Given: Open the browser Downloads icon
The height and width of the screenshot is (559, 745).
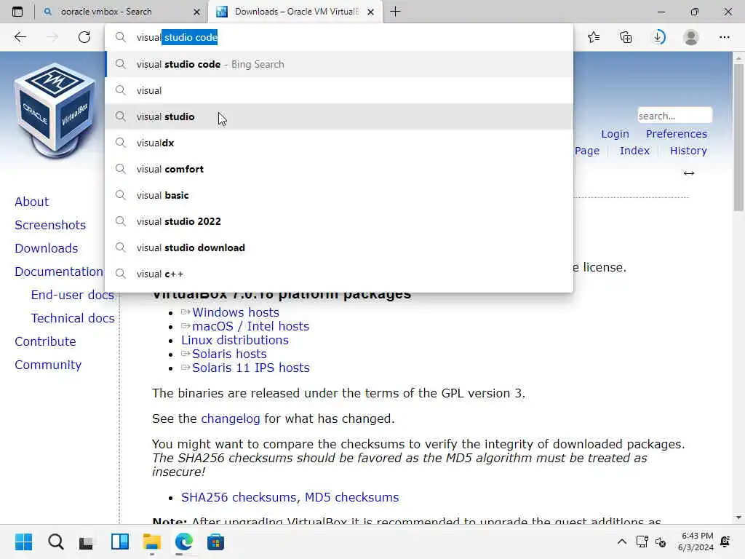Looking at the screenshot, I should [658, 37].
